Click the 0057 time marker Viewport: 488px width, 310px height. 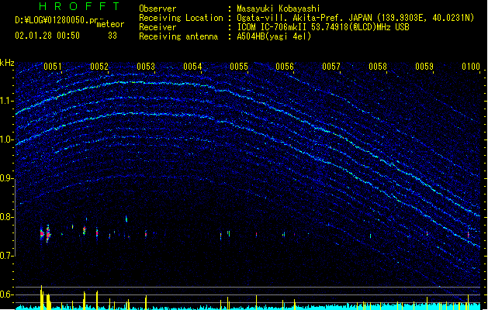coord(331,67)
